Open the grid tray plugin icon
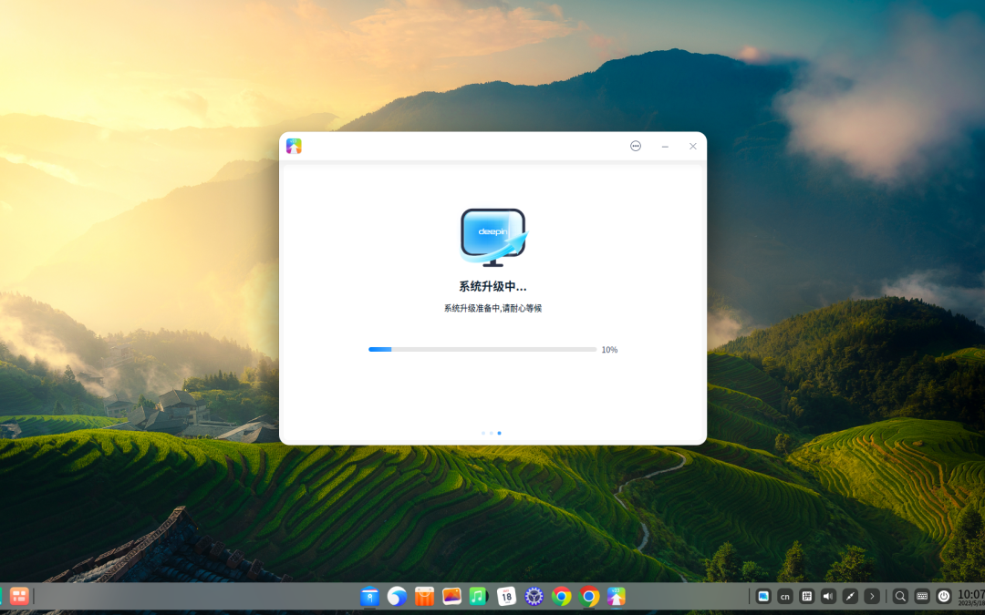Screen dimensions: 985x615 (x=806, y=596)
